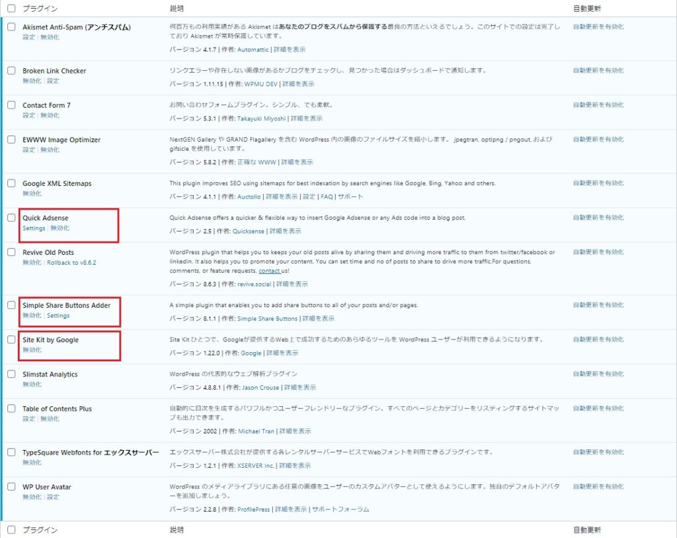Screen dimensions: 677x538
Task: Click 無効化 under Quick Adsense
Action: pyautogui.click(x=60, y=228)
